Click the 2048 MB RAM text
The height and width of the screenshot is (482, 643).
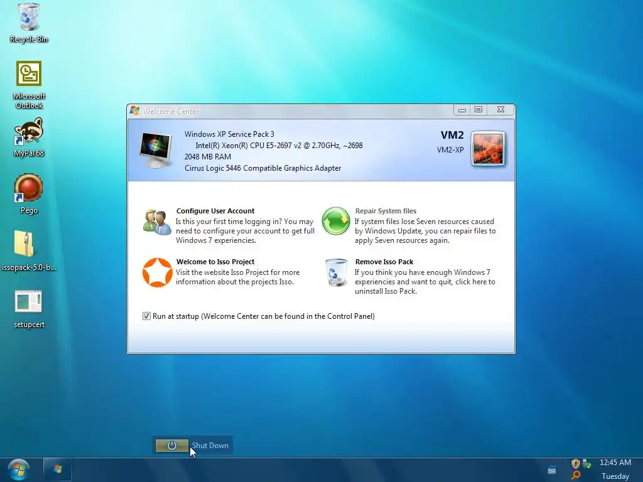pos(207,156)
